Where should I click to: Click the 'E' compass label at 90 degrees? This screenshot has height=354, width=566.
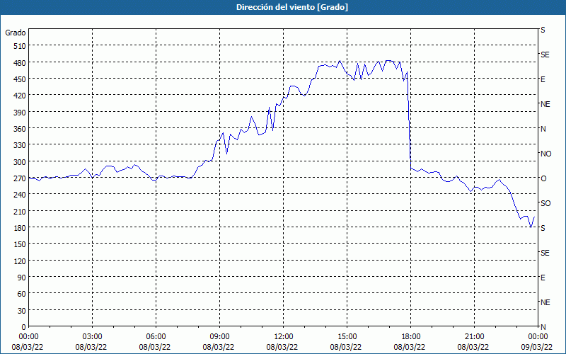click(x=543, y=278)
